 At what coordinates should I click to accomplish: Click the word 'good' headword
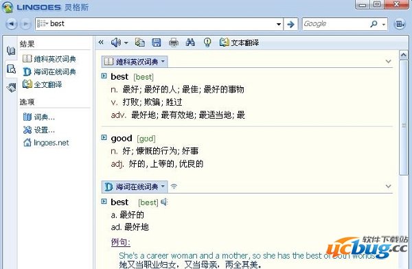(122, 138)
